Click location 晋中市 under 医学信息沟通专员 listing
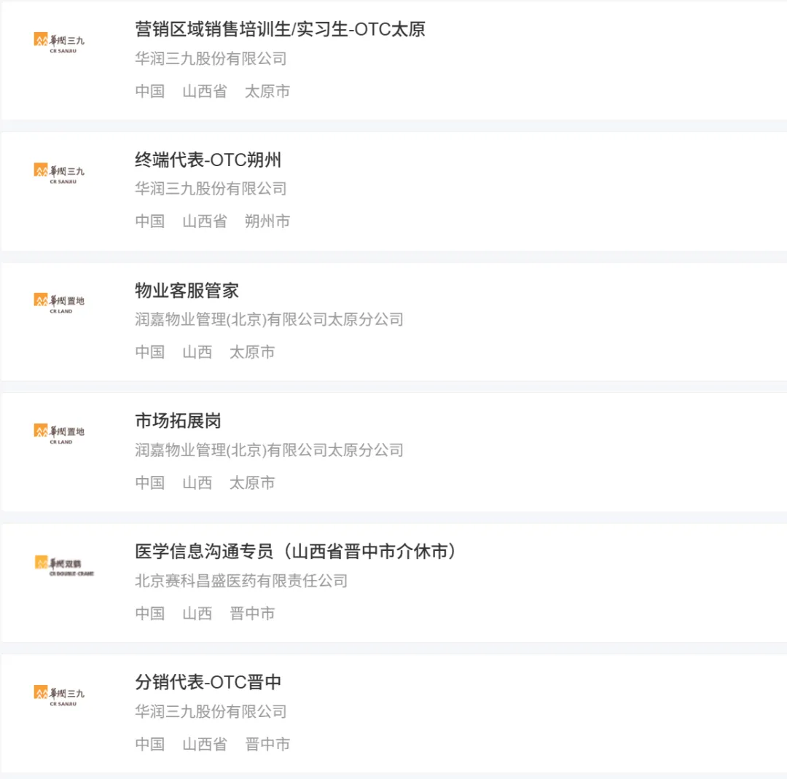The width and height of the screenshot is (787, 779). 252,613
